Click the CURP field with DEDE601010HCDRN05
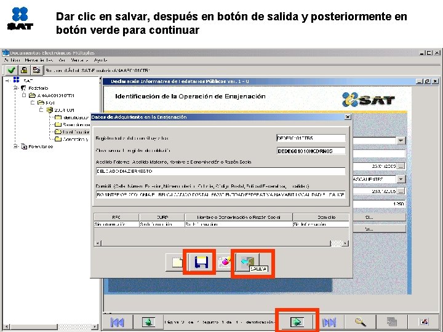 click(x=311, y=151)
